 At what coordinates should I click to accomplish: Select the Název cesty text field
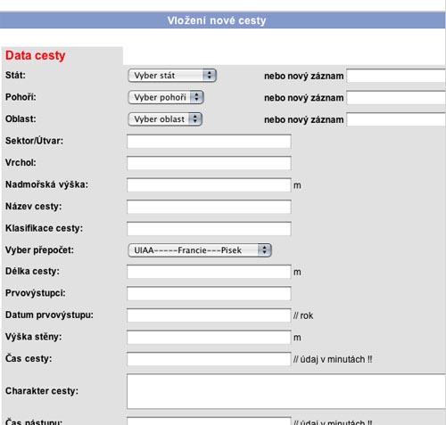pyautogui.click(x=209, y=207)
